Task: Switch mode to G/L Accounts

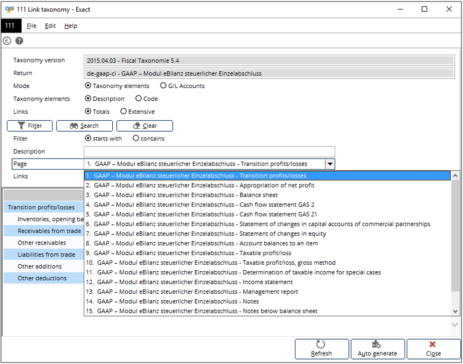Action: click(163, 86)
